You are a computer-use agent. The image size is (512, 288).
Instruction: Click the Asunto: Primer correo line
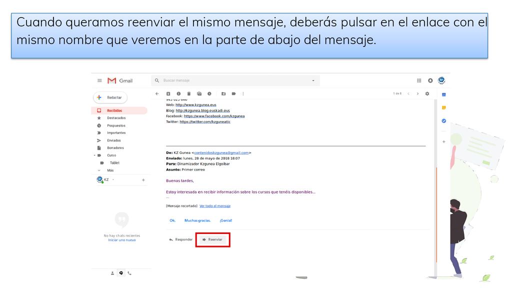[x=185, y=170]
